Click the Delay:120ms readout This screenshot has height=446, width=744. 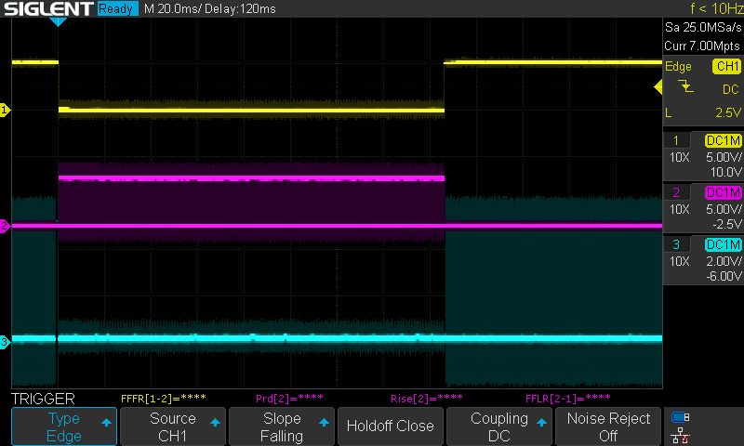coord(241,8)
